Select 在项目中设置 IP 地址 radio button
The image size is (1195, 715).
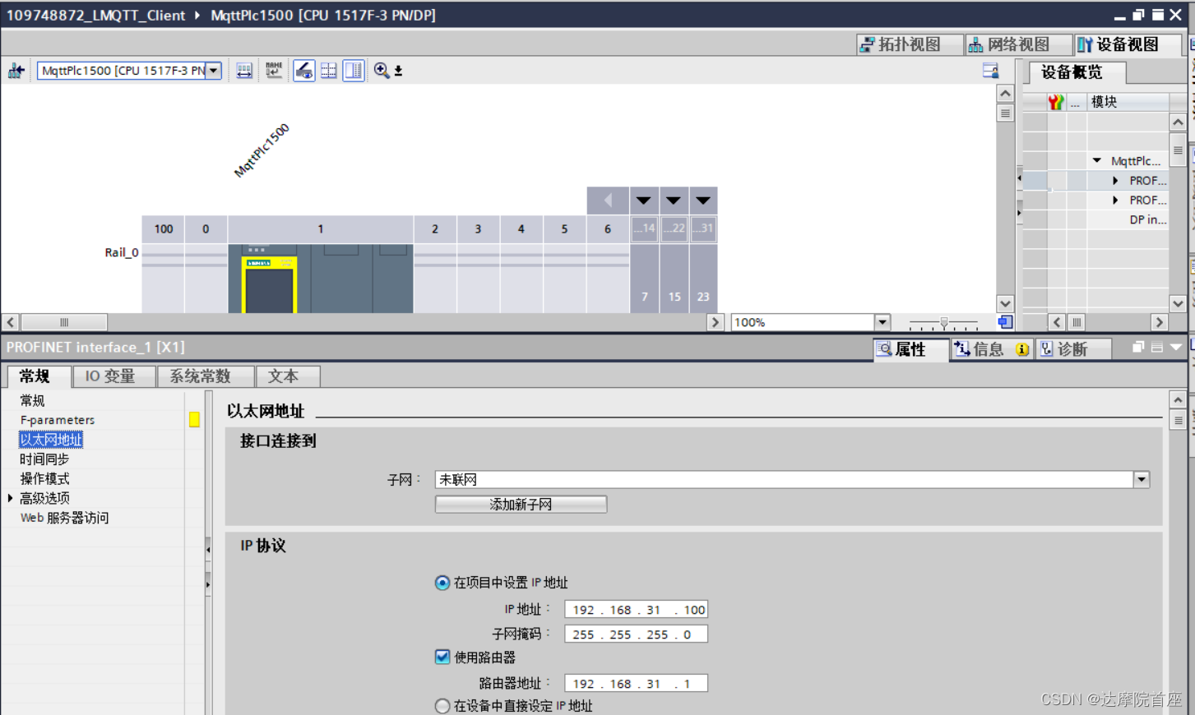pos(442,583)
